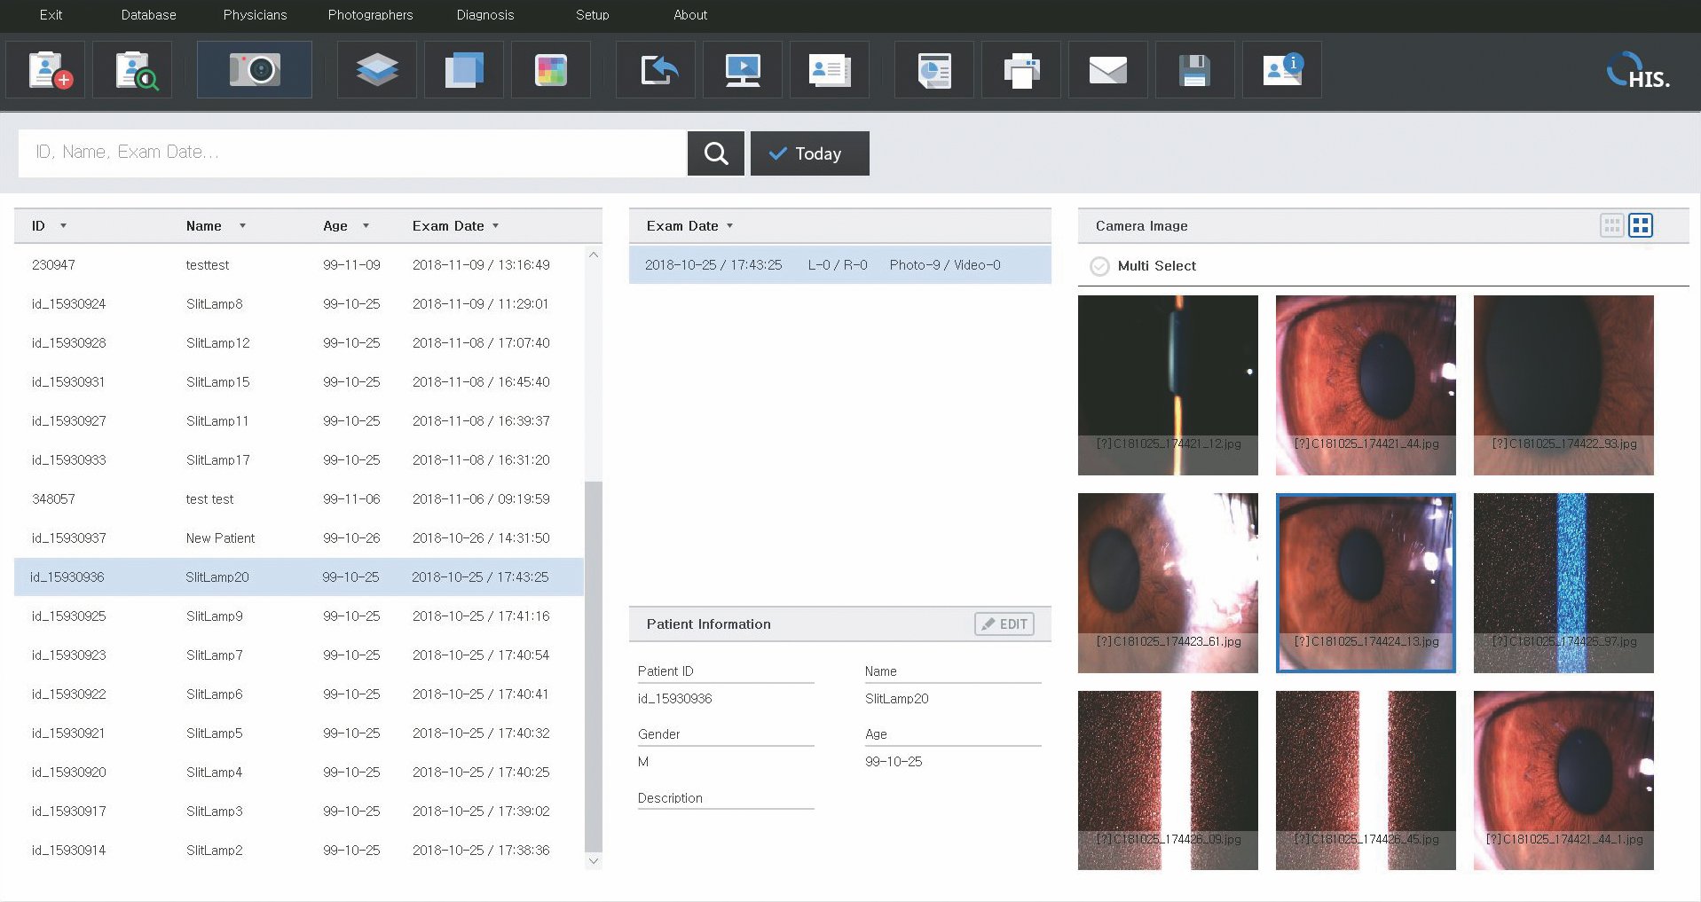
Task: Open the Physicians menu
Action: (x=255, y=15)
